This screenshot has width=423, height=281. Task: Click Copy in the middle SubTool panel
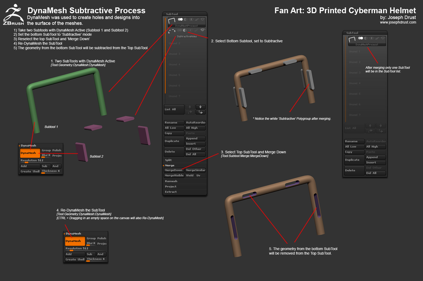[x=174, y=133]
